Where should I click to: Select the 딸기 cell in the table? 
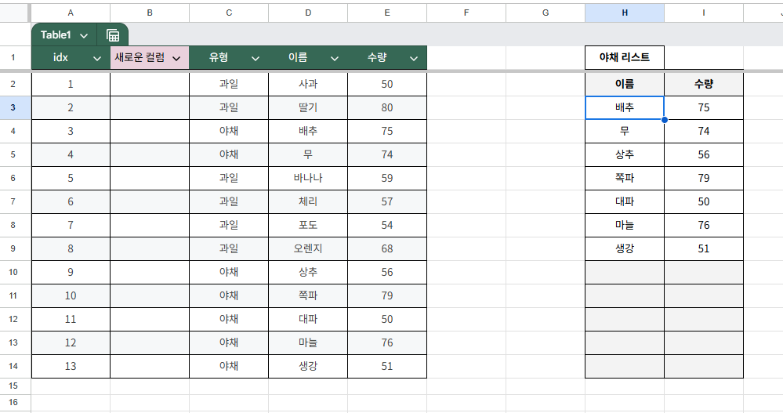click(308, 107)
